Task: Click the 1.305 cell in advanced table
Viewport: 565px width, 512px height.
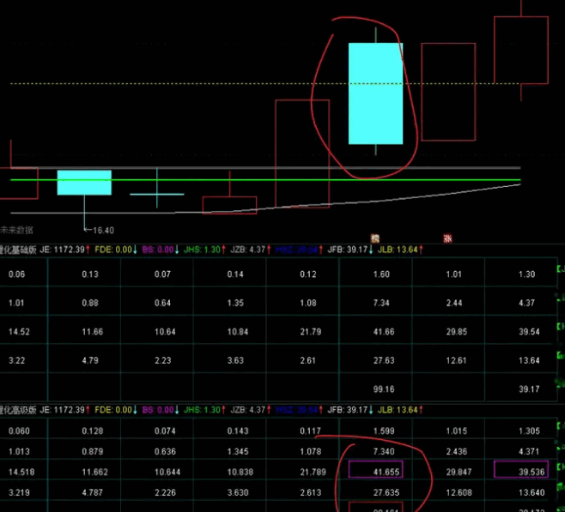Action: point(529,431)
